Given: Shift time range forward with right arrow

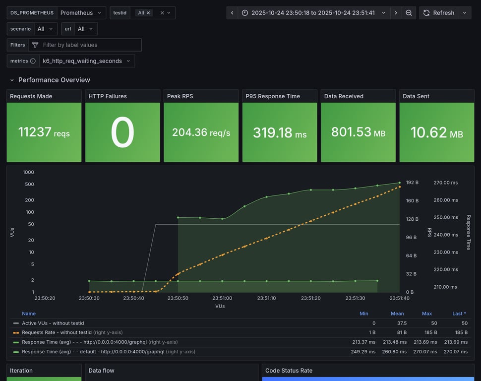Looking at the screenshot, I should pyautogui.click(x=396, y=13).
